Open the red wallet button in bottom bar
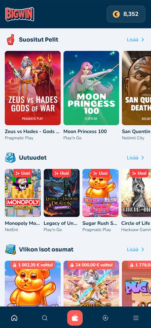This screenshot has height=328, width=151. 75,318
